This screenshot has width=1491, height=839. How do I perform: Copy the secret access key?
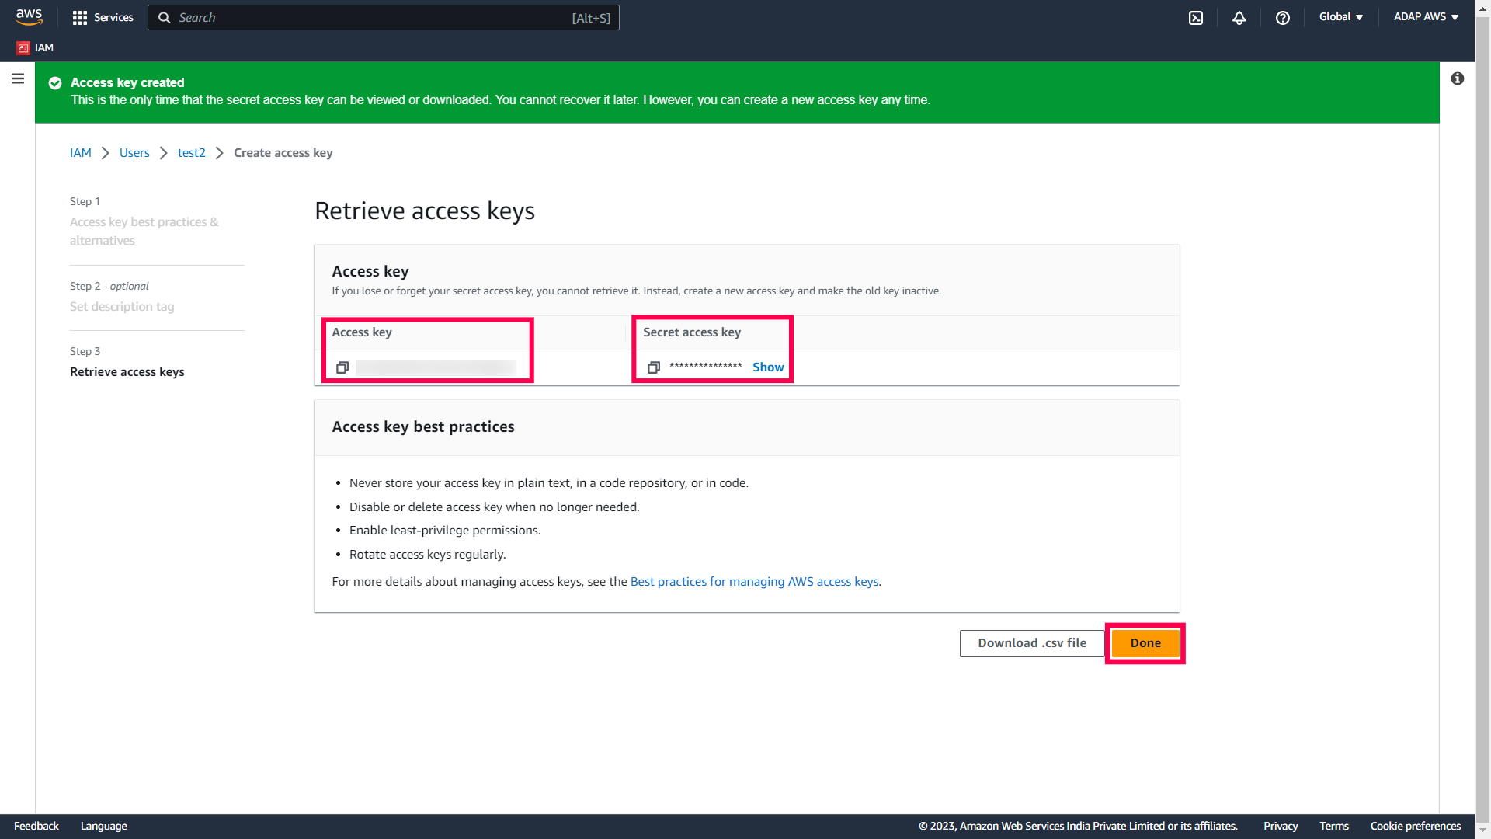tap(654, 367)
